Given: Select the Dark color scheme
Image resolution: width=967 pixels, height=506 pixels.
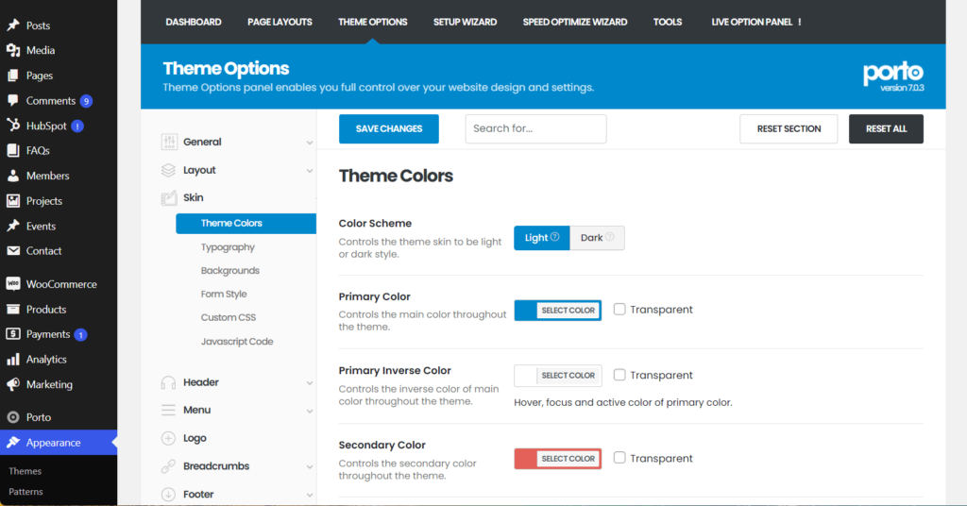Looking at the screenshot, I should tap(597, 238).
